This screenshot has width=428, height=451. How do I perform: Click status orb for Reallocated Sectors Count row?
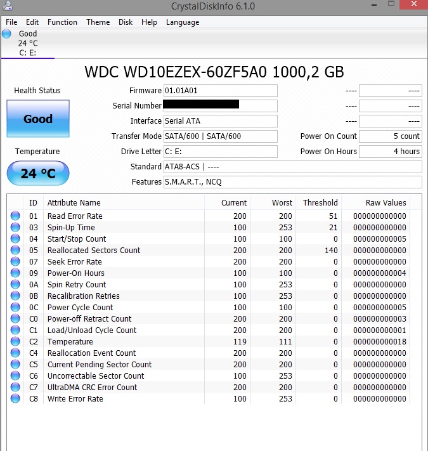[15, 250]
